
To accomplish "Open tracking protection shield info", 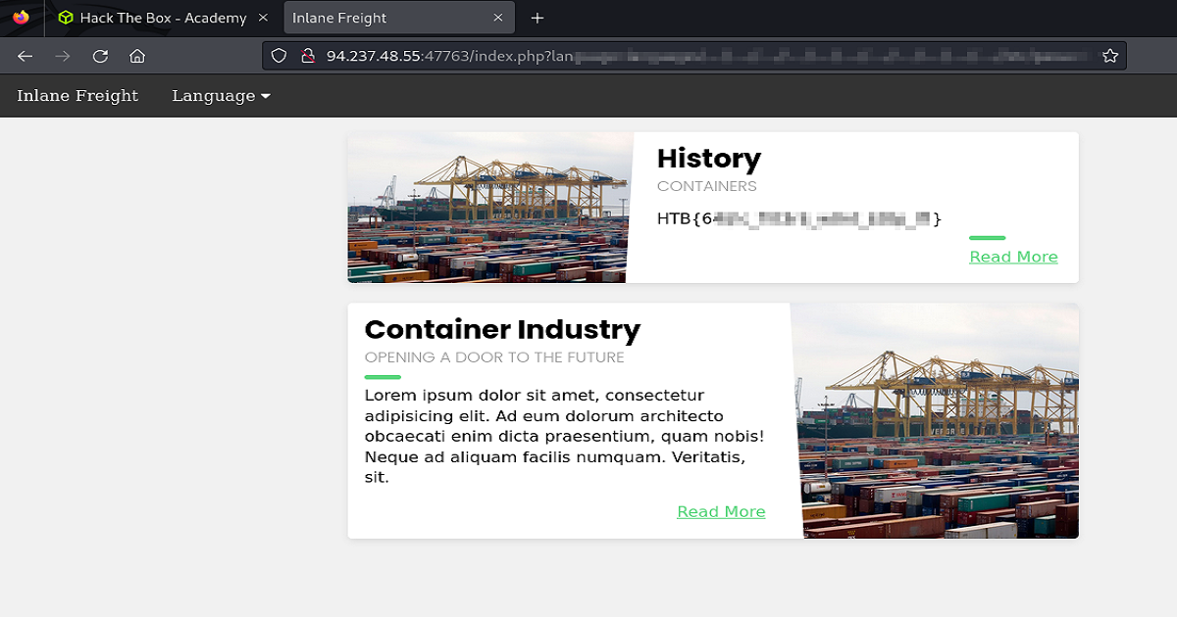I will (x=280, y=56).
